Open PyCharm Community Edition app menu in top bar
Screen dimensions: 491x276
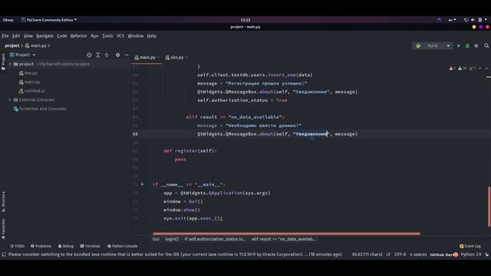pyautogui.click(x=49, y=20)
